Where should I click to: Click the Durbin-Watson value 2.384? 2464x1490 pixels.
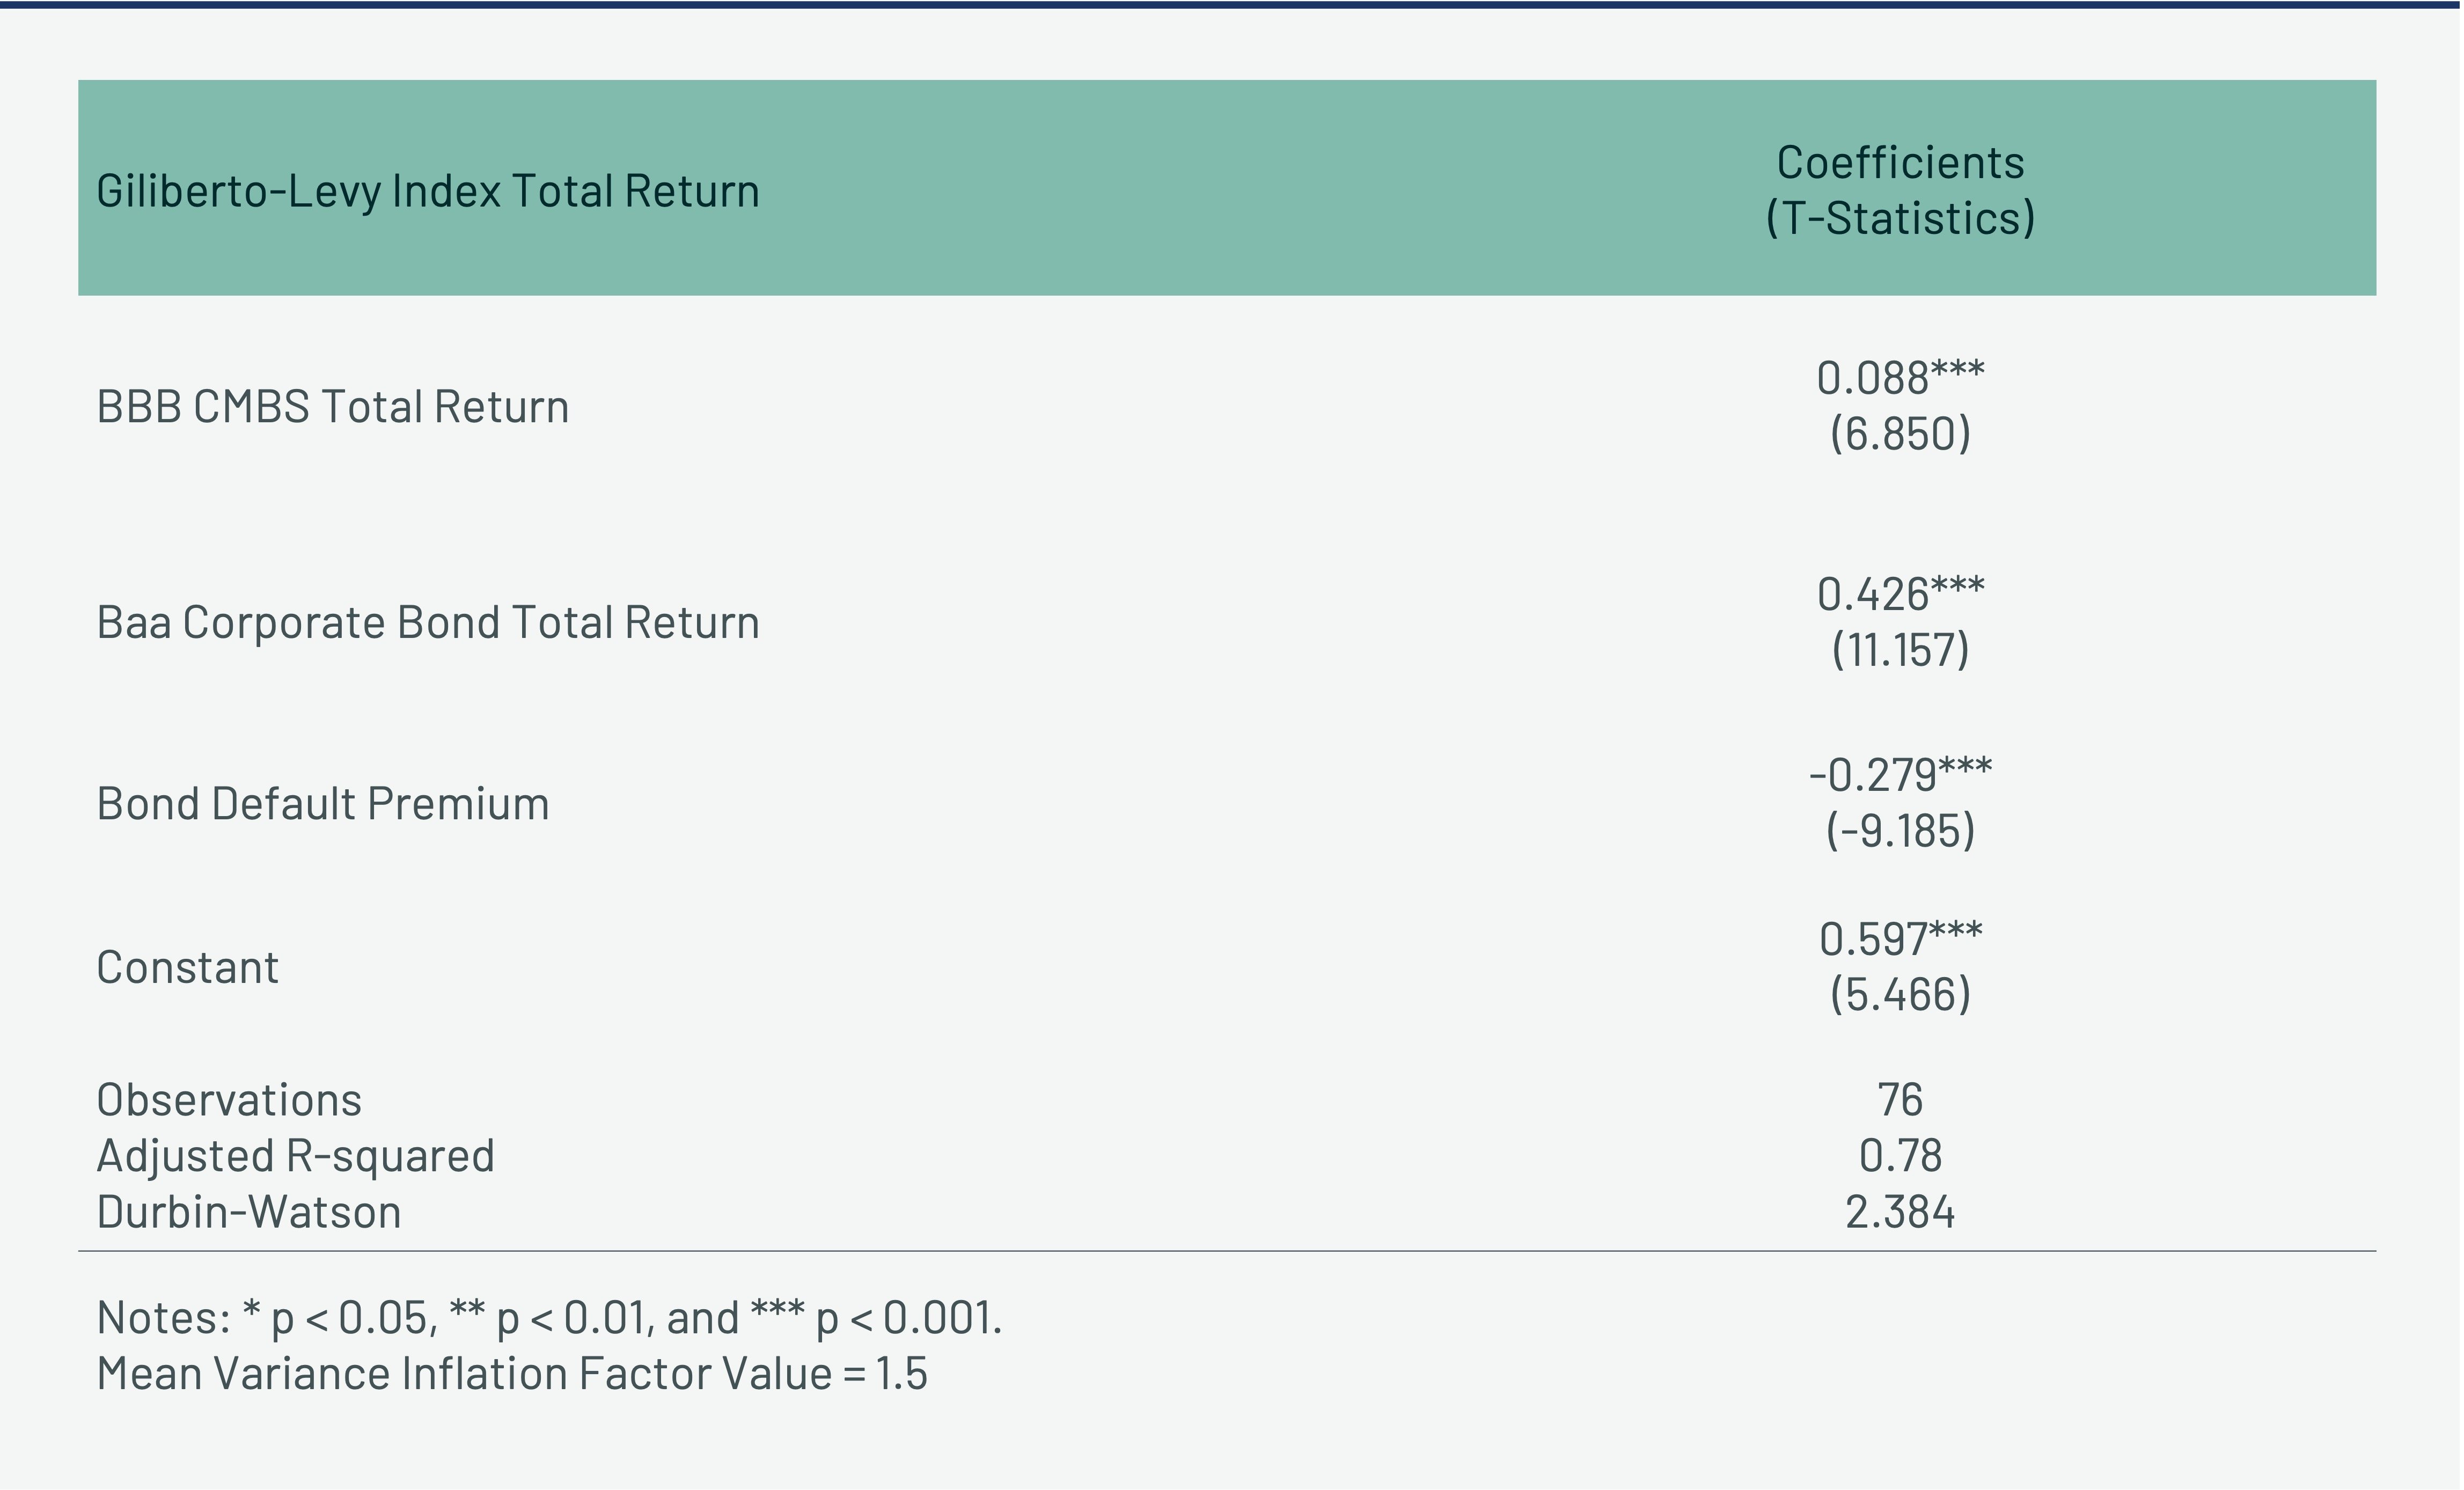point(1899,1212)
